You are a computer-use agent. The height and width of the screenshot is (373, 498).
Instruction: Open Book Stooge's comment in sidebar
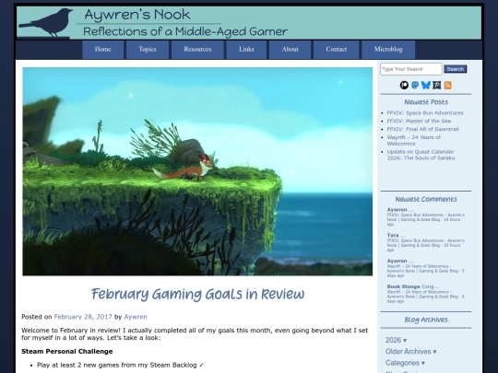coord(425,294)
